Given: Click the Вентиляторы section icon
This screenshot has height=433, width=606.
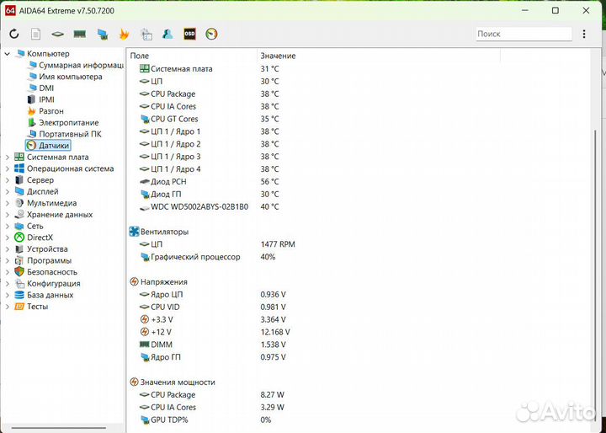Looking at the screenshot, I should point(134,232).
